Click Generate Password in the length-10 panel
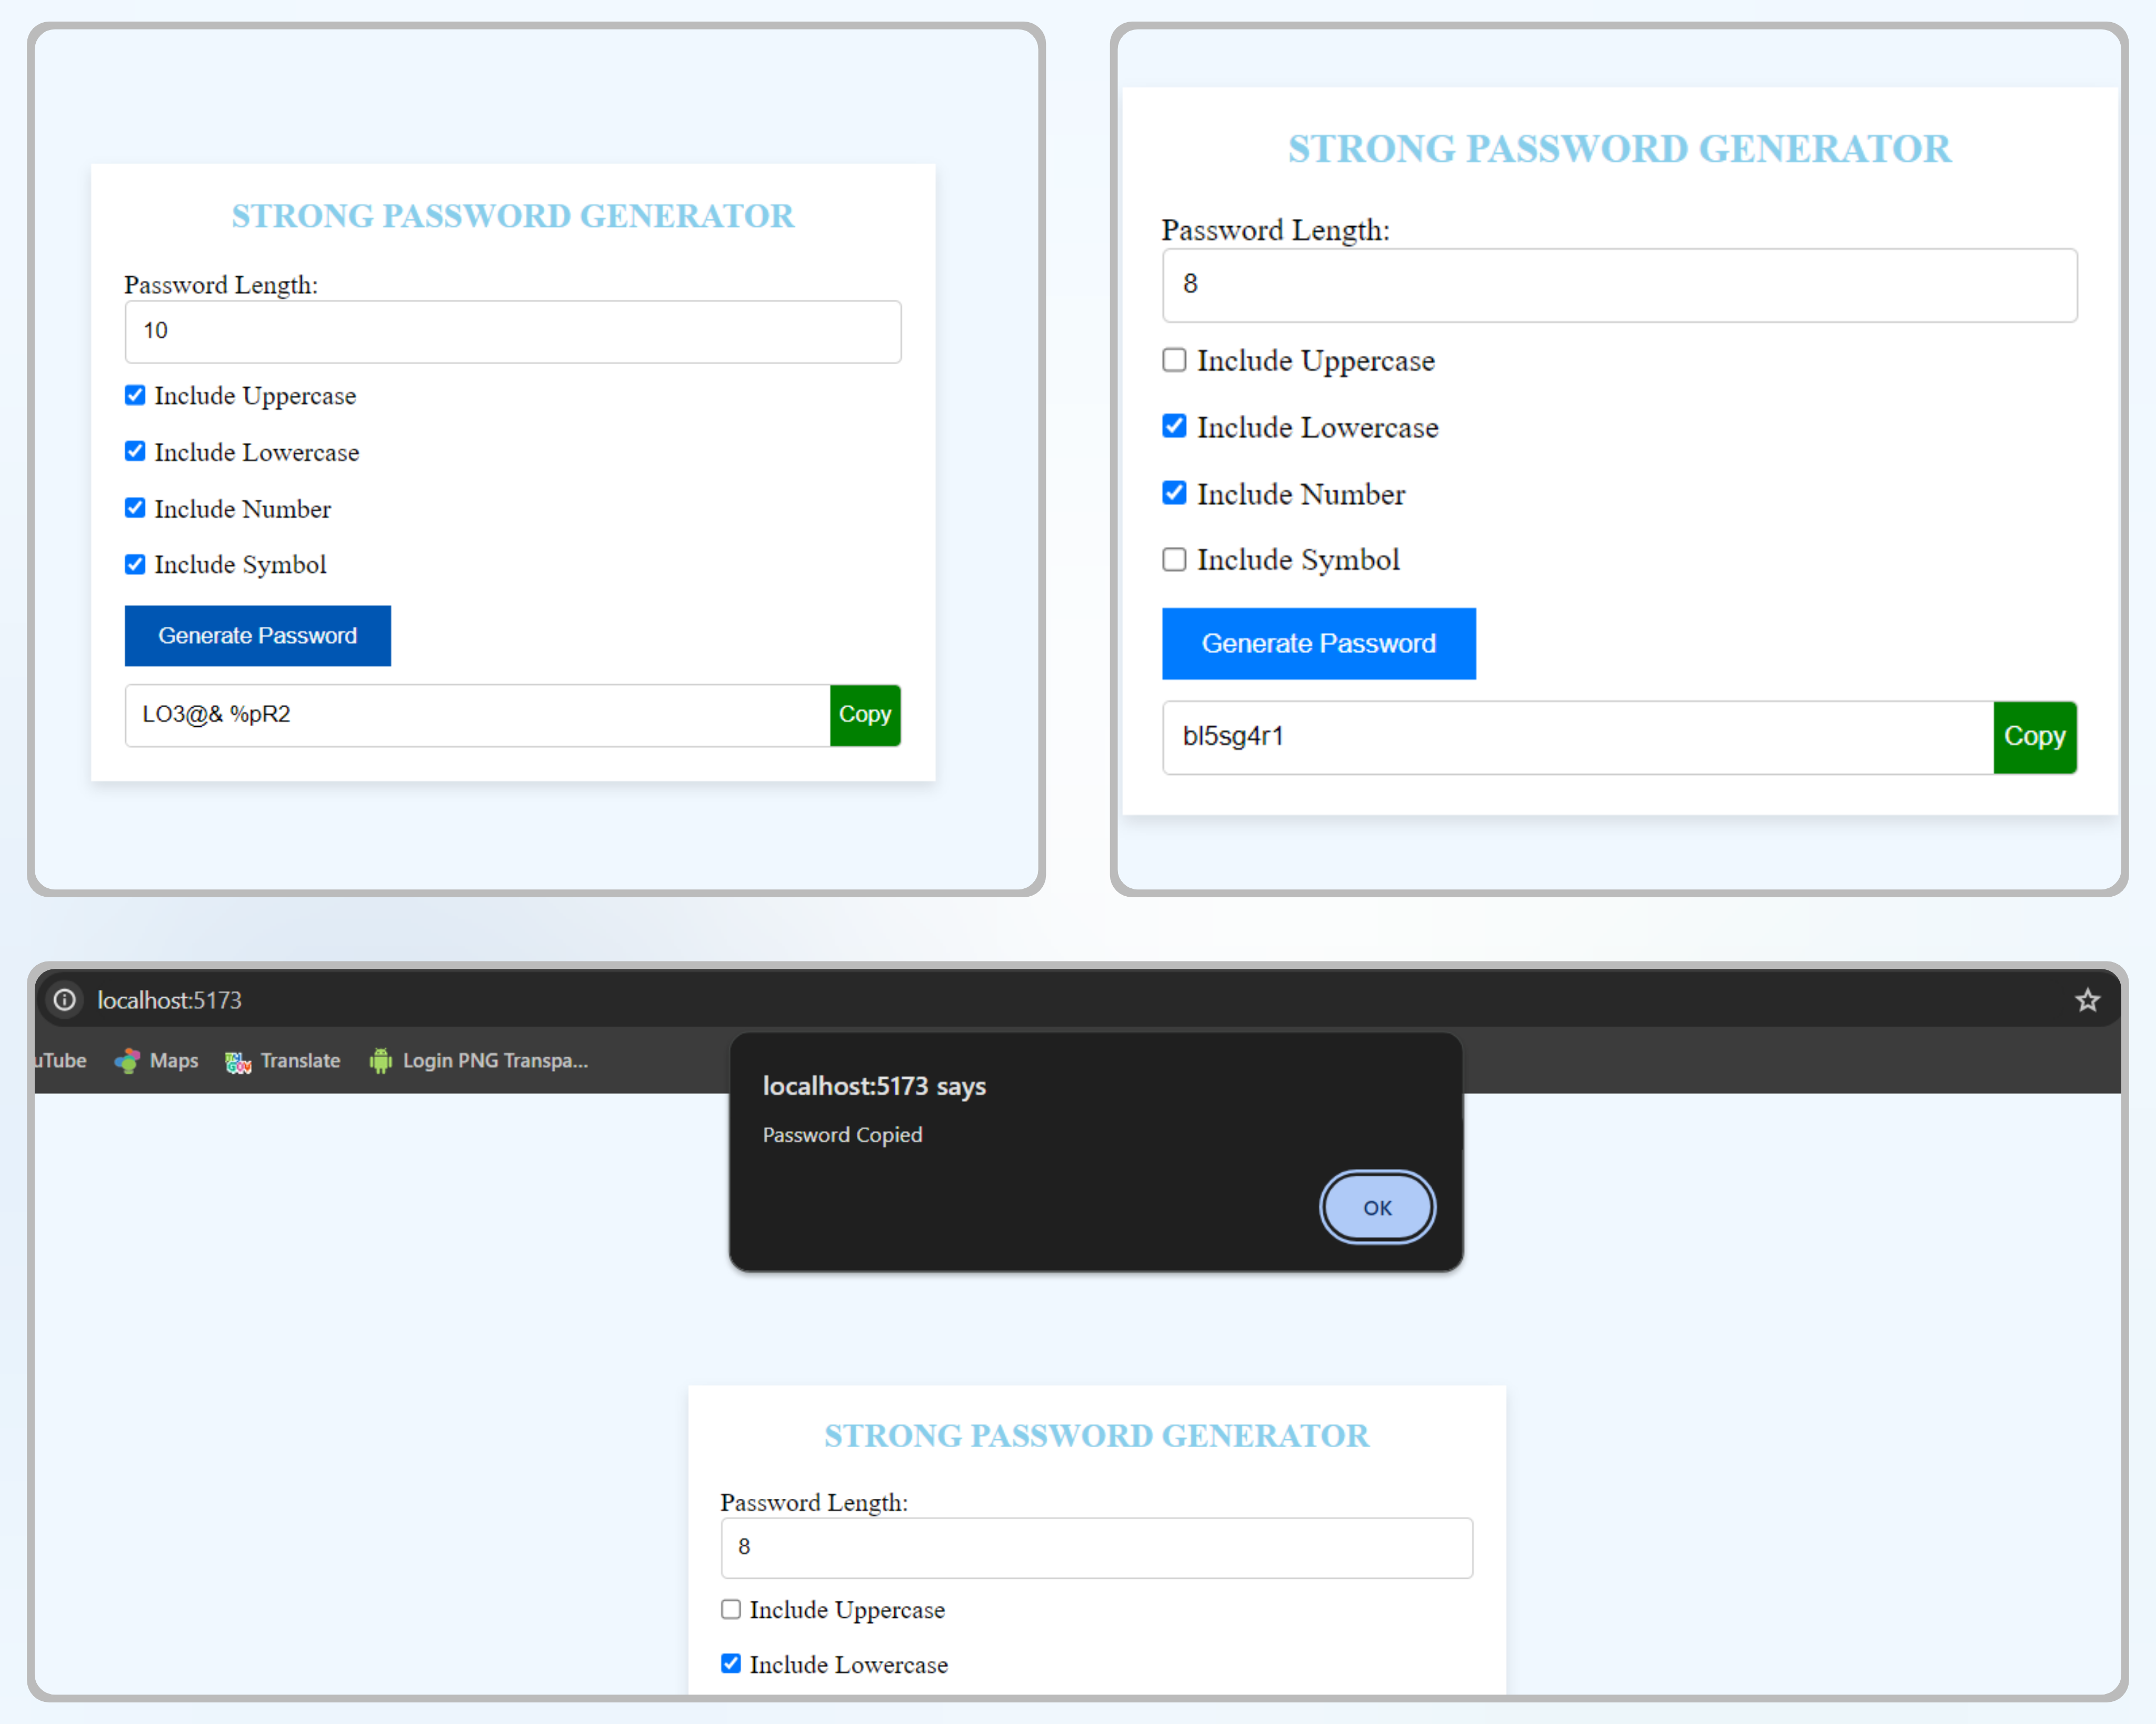 click(x=258, y=636)
